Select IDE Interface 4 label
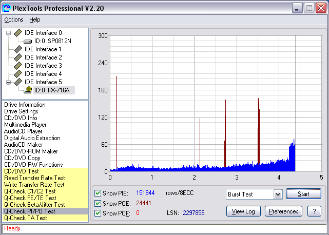The image size is (329, 235). (43, 74)
